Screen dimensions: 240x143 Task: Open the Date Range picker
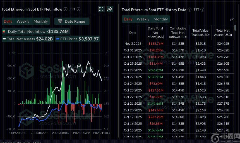[72, 21]
